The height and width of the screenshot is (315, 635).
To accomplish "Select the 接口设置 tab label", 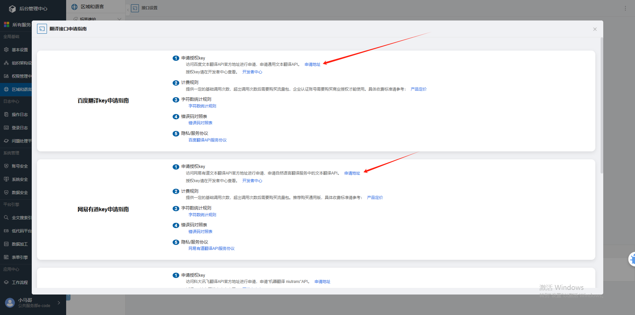I will pyautogui.click(x=149, y=8).
